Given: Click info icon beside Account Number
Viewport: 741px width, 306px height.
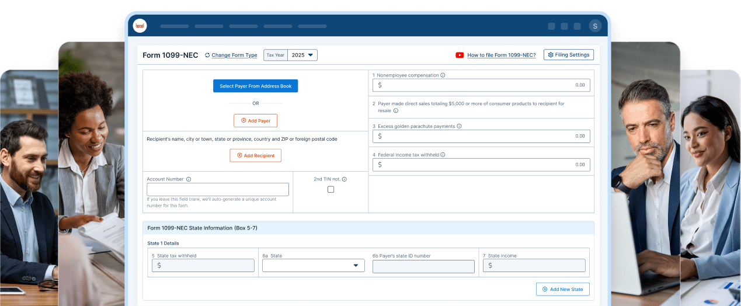Looking at the screenshot, I should click(x=189, y=179).
